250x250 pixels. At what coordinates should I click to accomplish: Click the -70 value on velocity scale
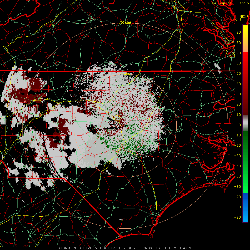(237, 197)
